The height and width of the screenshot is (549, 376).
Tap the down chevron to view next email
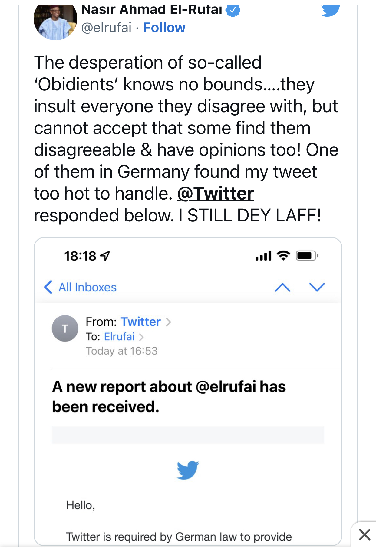tap(317, 287)
